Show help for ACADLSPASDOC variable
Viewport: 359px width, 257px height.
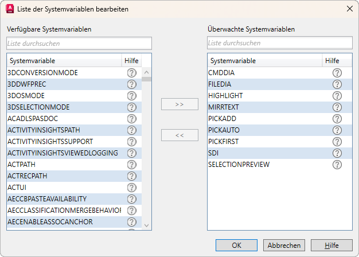(131, 119)
